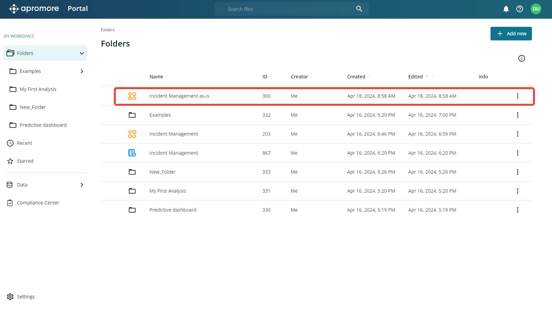The height and width of the screenshot is (313, 552).
Task: Go to Compliance Center
Action: pyautogui.click(x=38, y=203)
